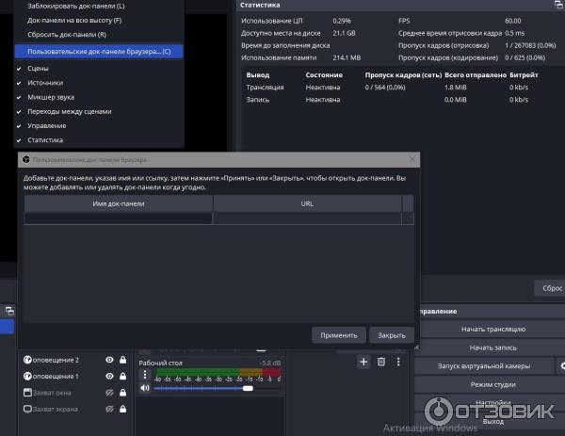Viewport: 565px width, 436px height.
Task: Click the empty URL cell
Action: [307, 218]
